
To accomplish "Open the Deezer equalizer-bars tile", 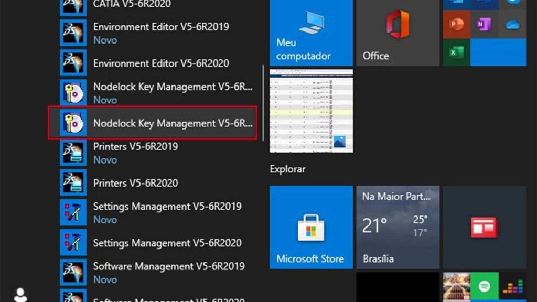I will pyautogui.click(x=512, y=287).
